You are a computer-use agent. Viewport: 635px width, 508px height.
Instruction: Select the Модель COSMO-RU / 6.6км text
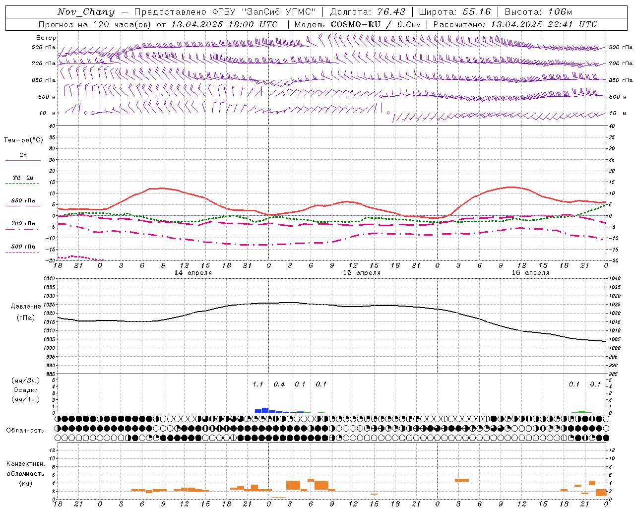point(357,24)
